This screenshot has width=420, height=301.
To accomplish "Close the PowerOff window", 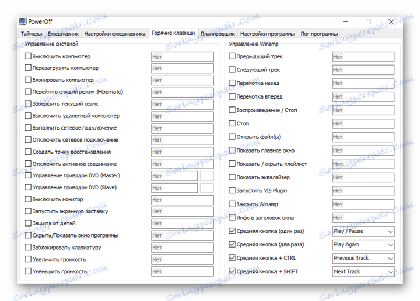I will point(391,21).
